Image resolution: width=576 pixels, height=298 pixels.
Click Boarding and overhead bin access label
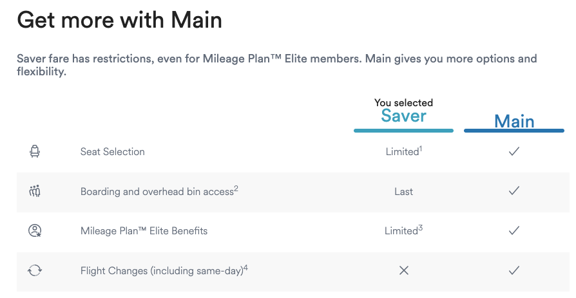click(x=157, y=192)
